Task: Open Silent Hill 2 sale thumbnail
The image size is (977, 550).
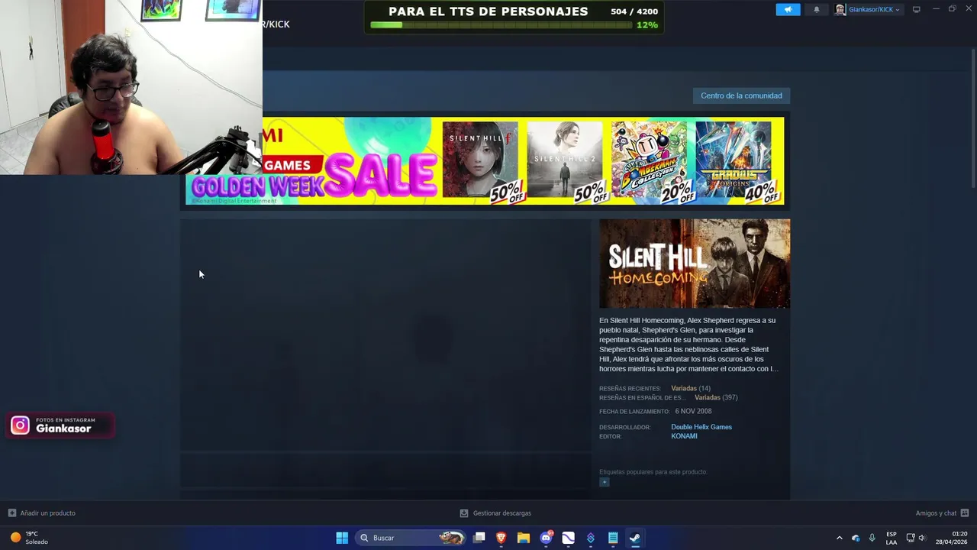Action: (x=565, y=159)
